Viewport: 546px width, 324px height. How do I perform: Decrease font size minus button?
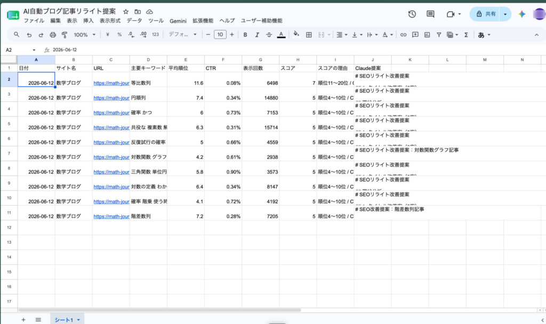(208, 35)
